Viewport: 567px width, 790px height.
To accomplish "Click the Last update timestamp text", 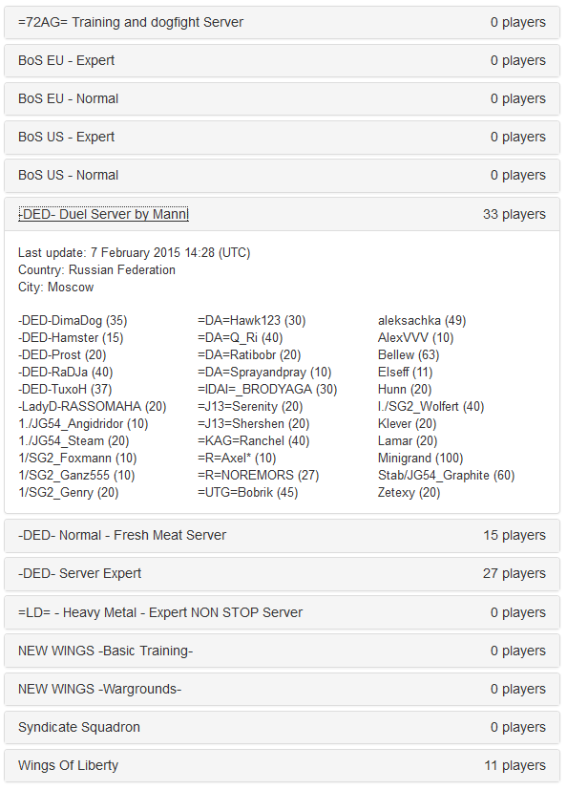I will pos(134,252).
